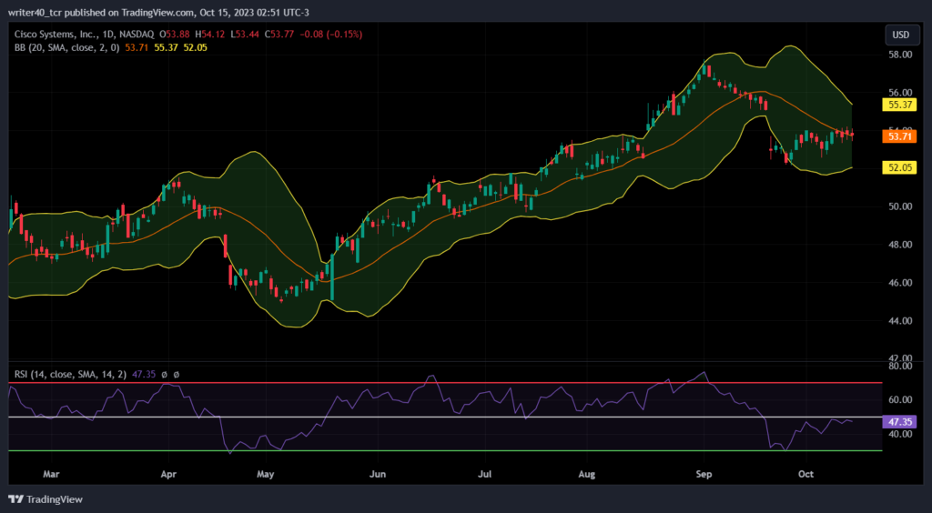
Task: Click the 46.00 price axis label
Action: pos(899,283)
